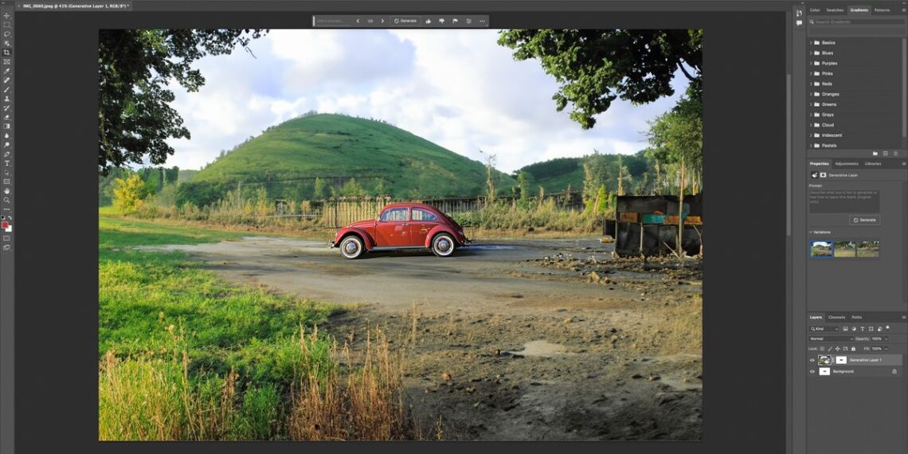The width and height of the screenshot is (908, 454).
Task: Select the Eraser tool
Action: (x=7, y=117)
